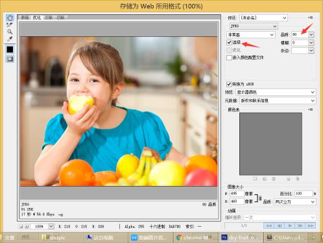
Task: Switch to the 原稿 tab
Action: pyautogui.click(x=25, y=17)
